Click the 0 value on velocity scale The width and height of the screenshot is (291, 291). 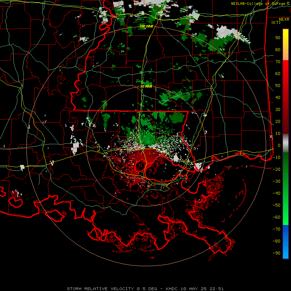279,145
